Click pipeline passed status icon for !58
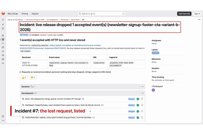The image size is (203, 135). (x=138, y=105)
